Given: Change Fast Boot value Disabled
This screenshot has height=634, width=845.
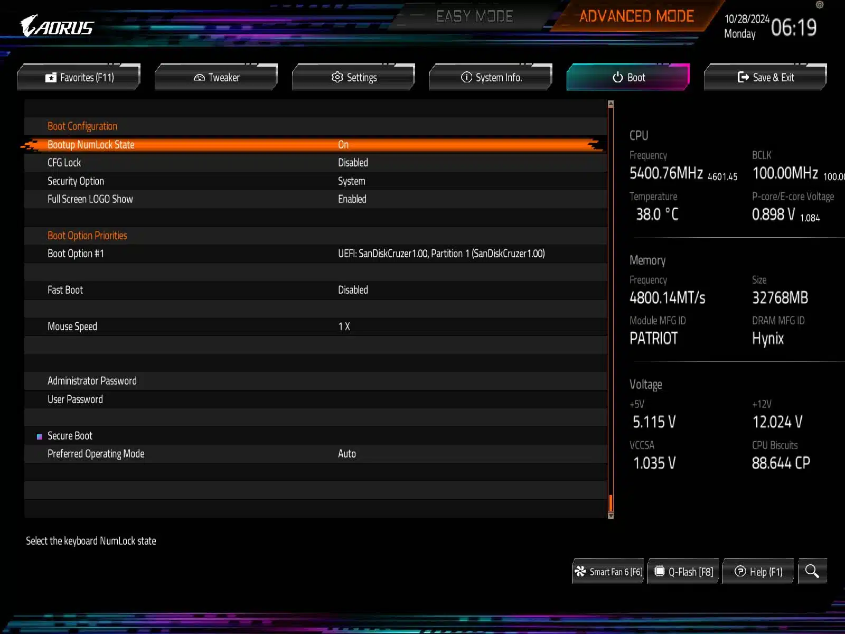Looking at the screenshot, I should click(x=353, y=290).
